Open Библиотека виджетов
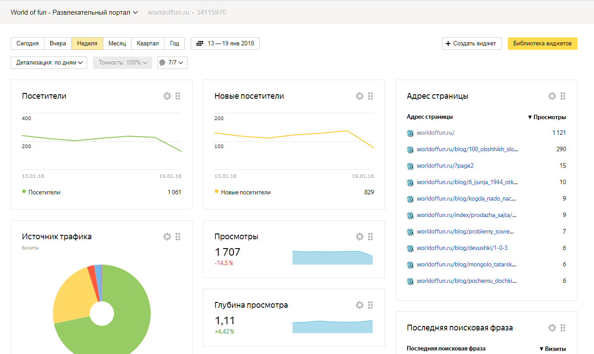This screenshot has width=594, height=354. pos(542,44)
